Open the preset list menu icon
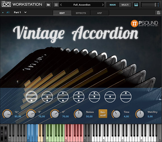Image resolution: width=162 pixels, height=142 pixels. [56, 5]
